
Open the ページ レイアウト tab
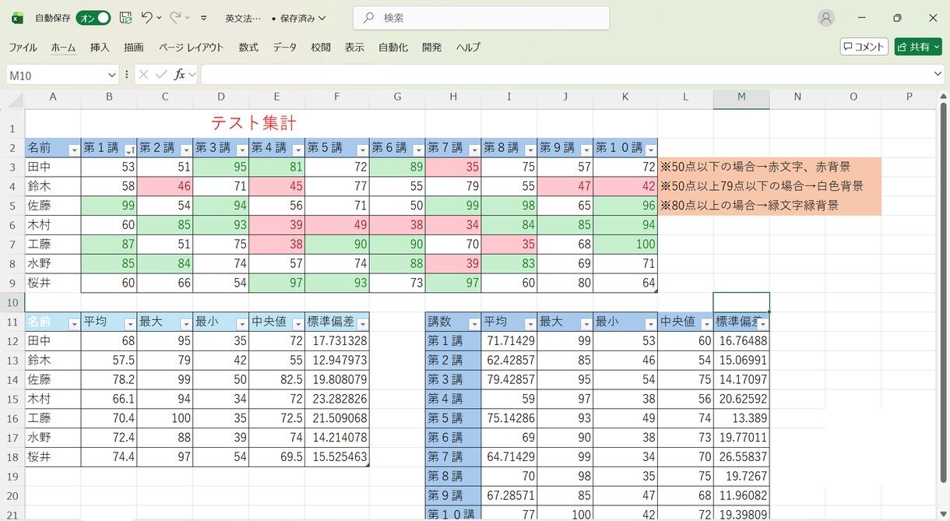(x=191, y=47)
